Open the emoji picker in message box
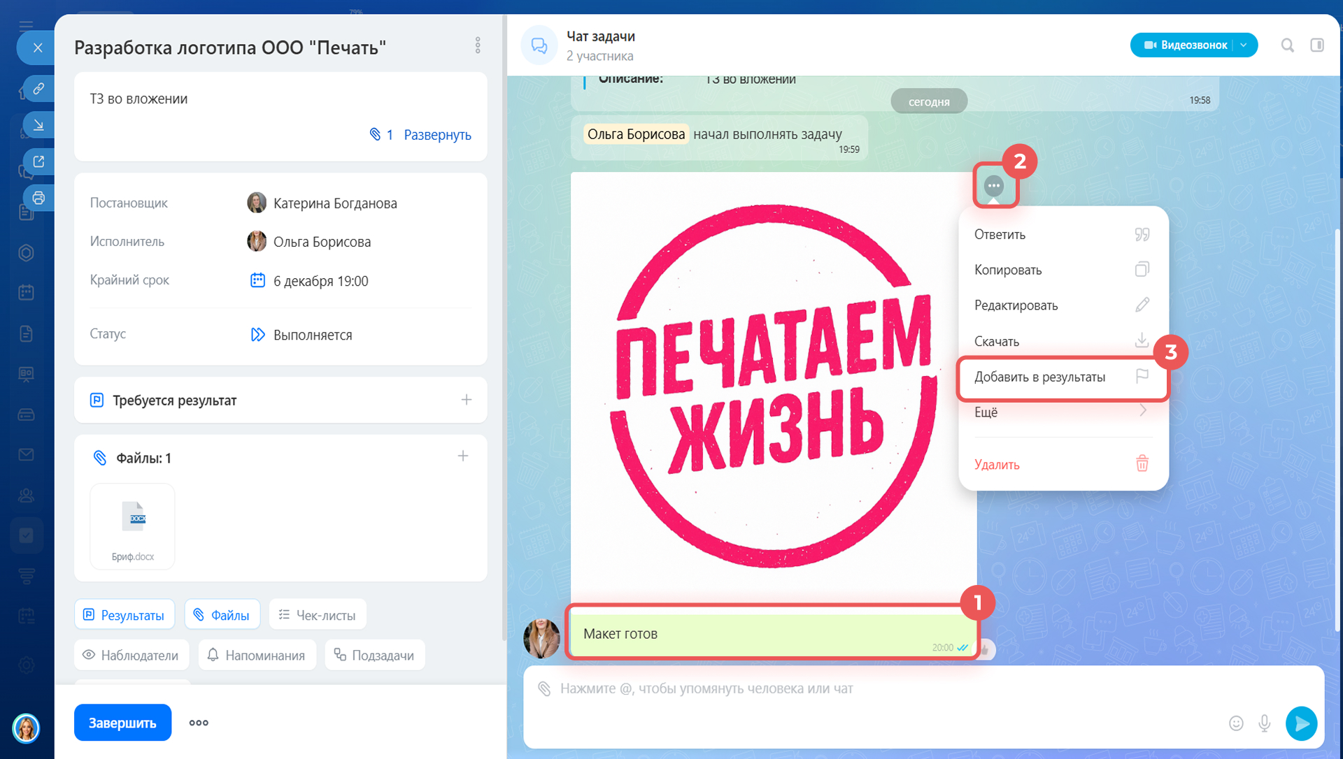This screenshot has width=1343, height=759. (1236, 723)
